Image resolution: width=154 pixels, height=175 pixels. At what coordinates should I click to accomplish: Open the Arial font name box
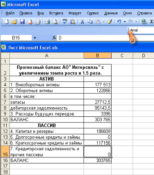[142, 30]
